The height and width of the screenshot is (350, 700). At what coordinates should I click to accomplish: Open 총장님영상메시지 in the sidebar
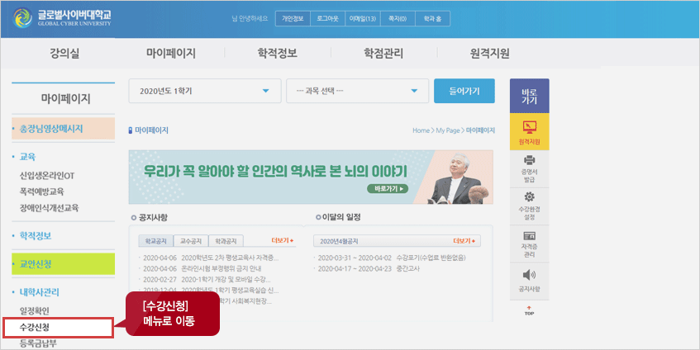64,129
